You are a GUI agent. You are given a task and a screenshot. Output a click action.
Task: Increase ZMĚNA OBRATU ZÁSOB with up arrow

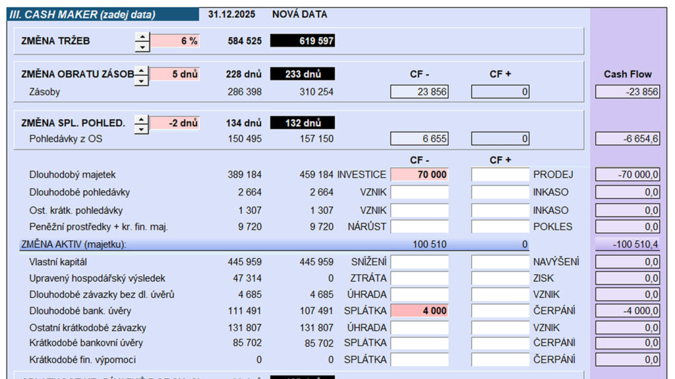[x=142, y=70]
